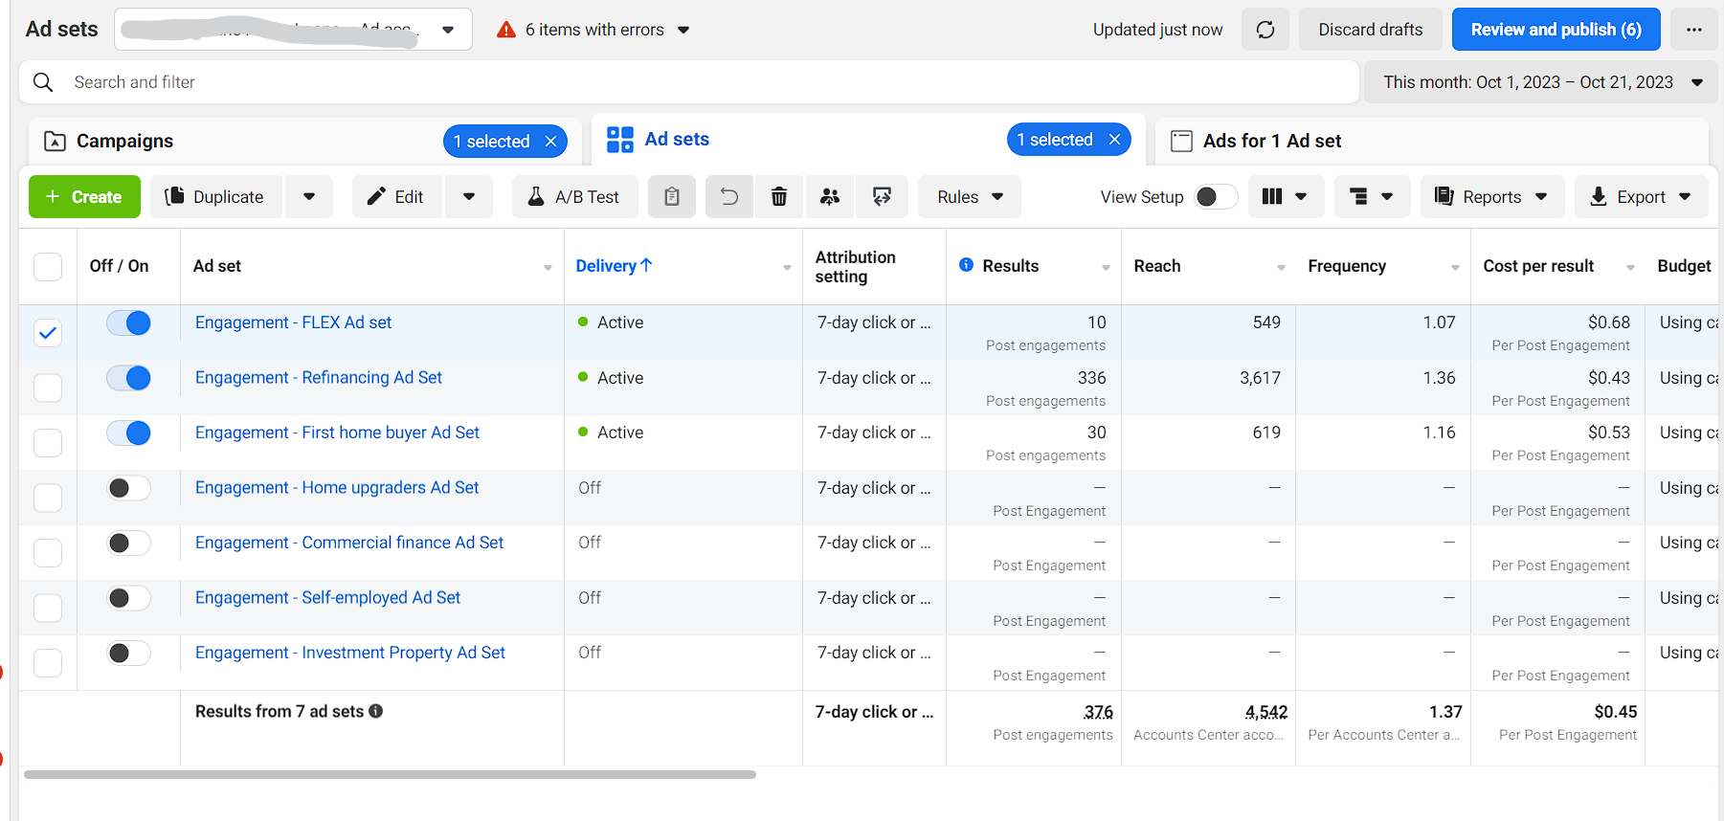Open the three-dot more options menu
The height and width of the screenshot is (821, 1724).
coord(1693,30)
